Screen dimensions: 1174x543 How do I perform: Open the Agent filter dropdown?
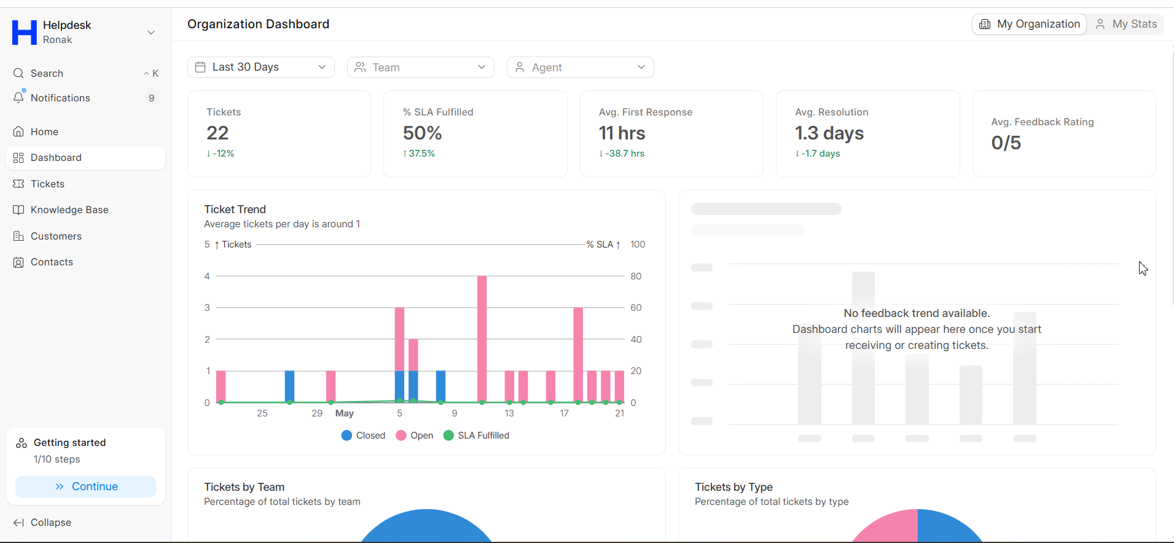[581, 67]
